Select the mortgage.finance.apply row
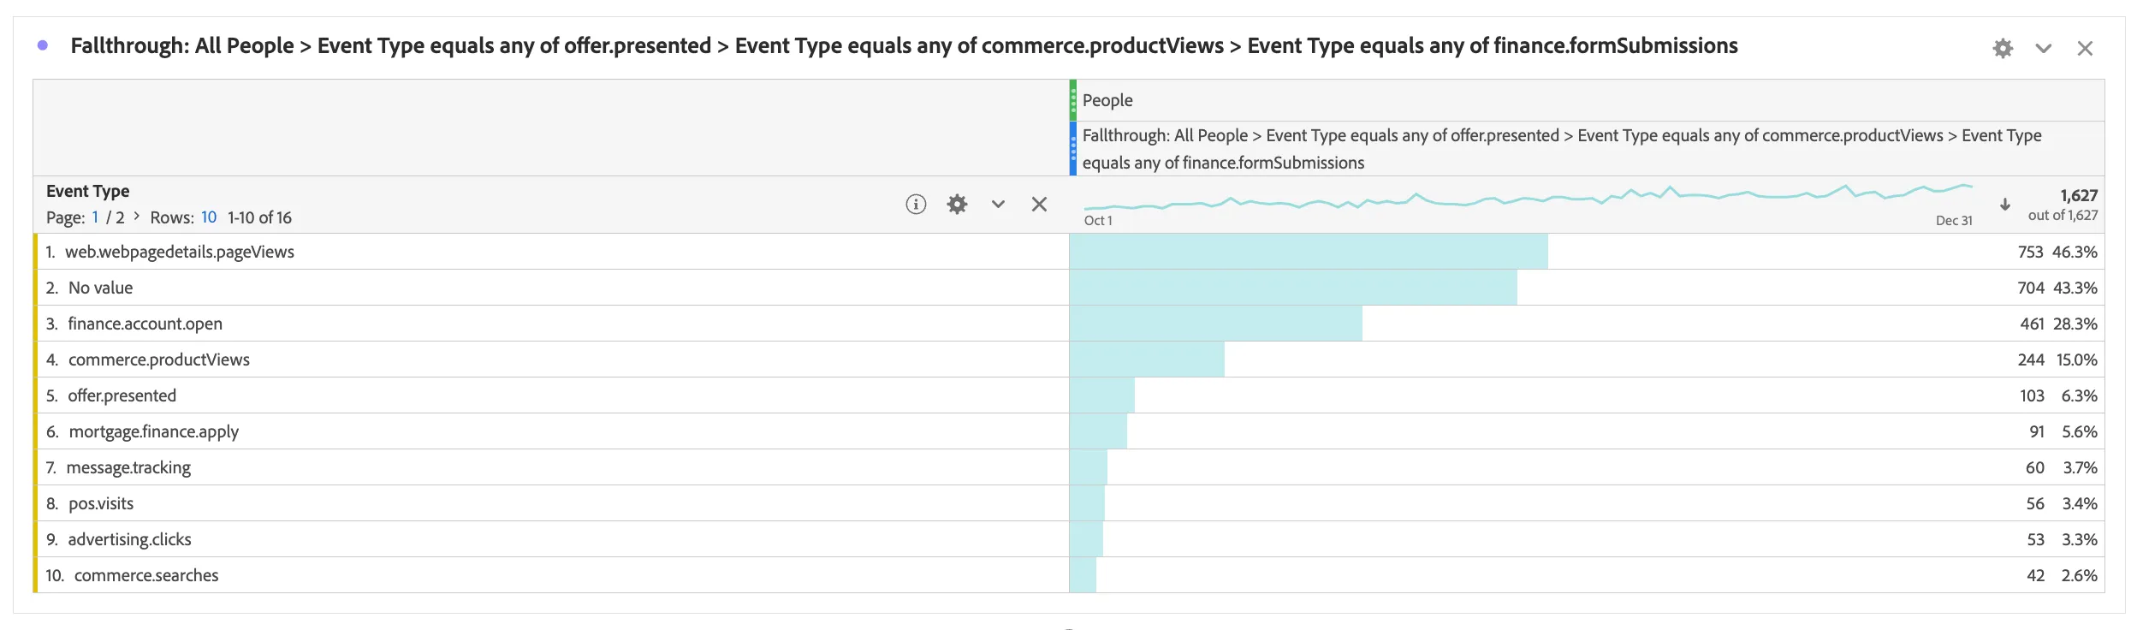Screen dimensions: 2143x630 (x=1069, y=431)
